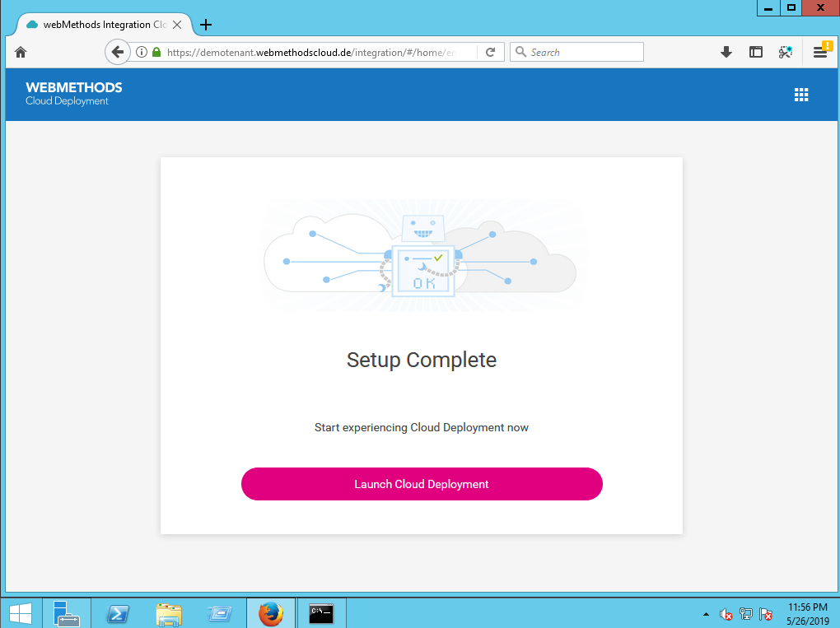Click 'Start experiencing Cloud Deployment now' text

[422, 427]
